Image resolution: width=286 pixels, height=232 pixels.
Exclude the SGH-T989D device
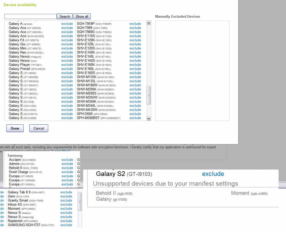click(x=135, y=32)
